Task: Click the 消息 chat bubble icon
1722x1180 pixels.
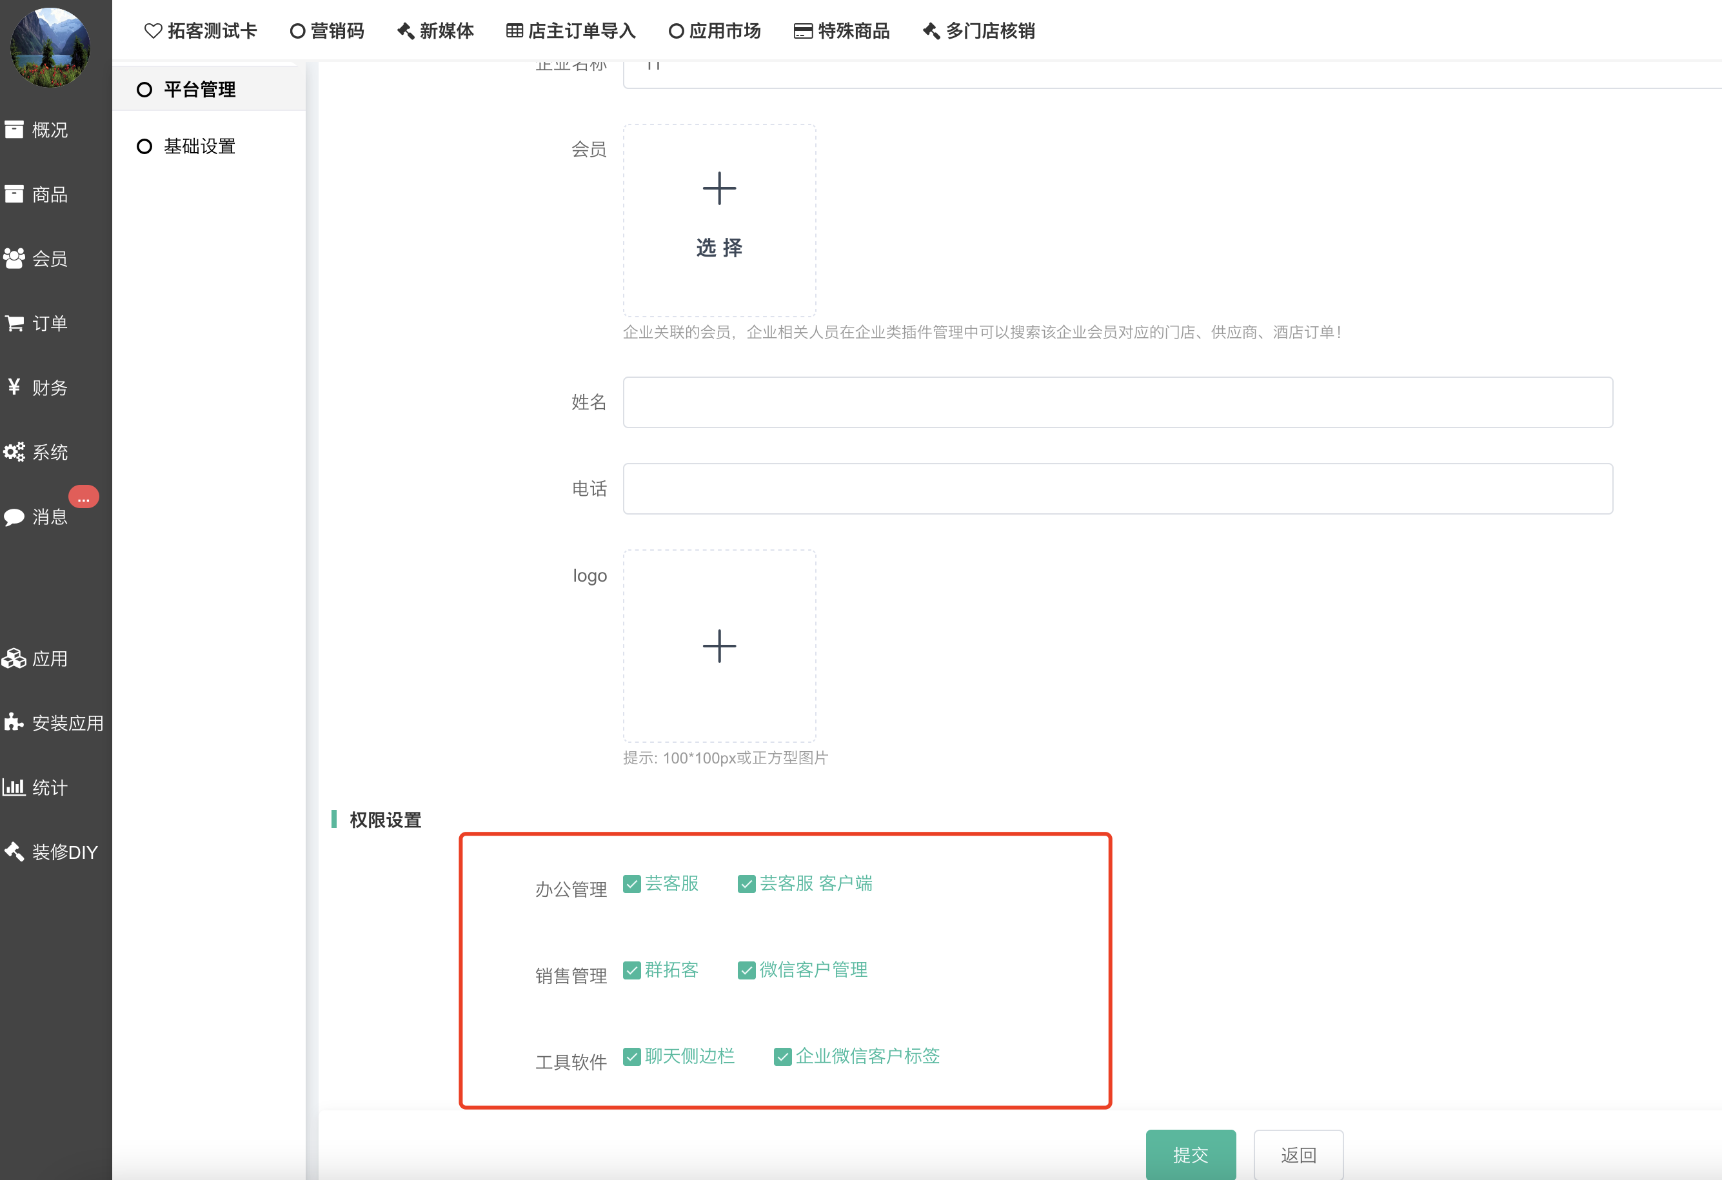Action: click(x=14, y=517)
